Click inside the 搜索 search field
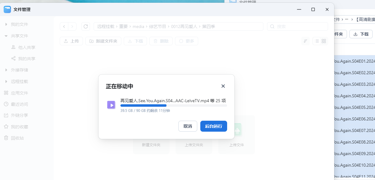 point(297,26)
